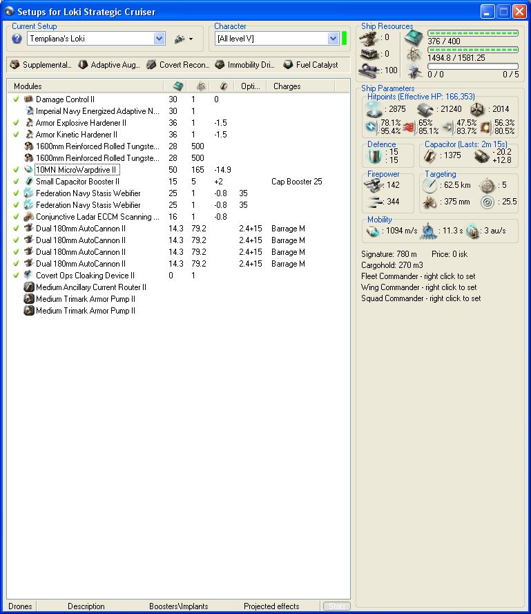Click Squad Commander right click to set
This screenshot has width=531, height=614.
421,298
